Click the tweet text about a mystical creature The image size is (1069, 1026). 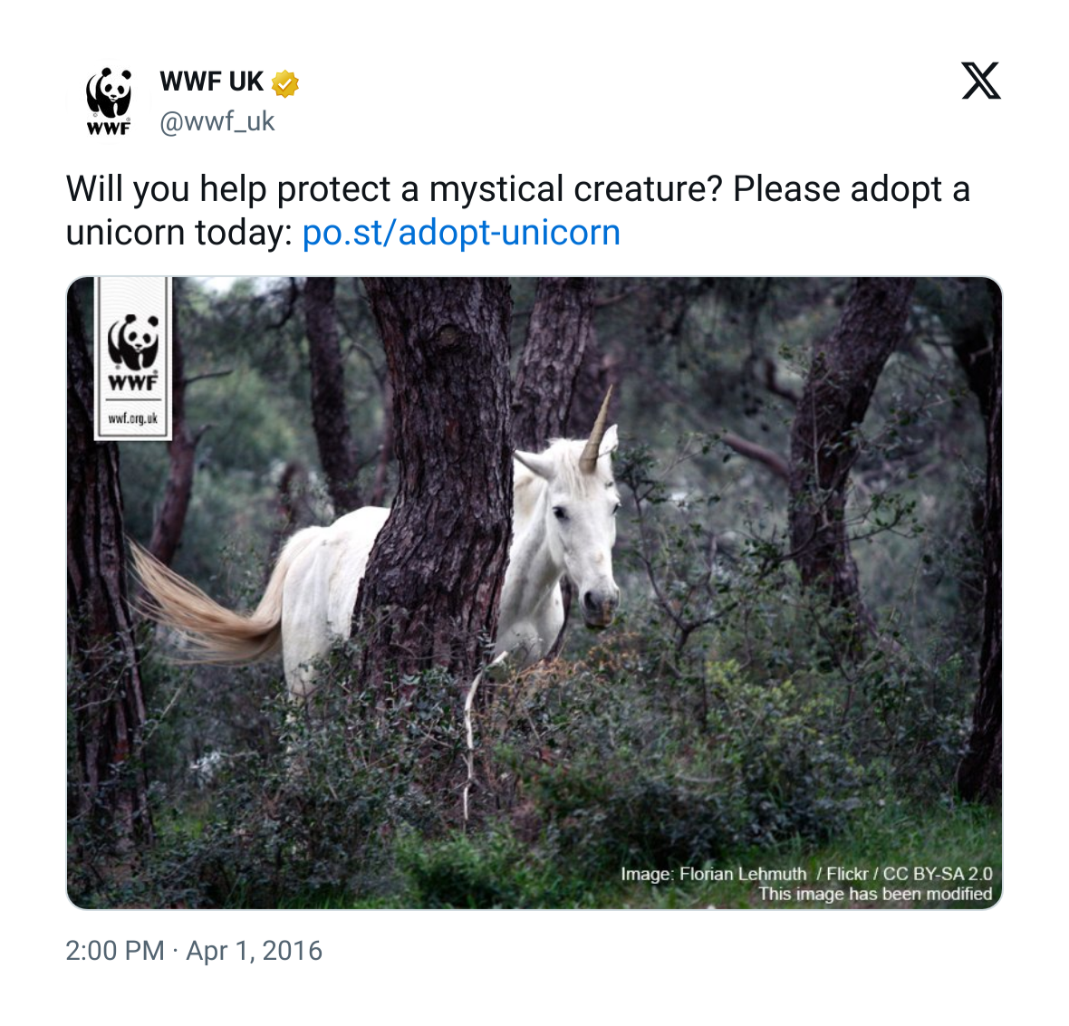517,189
